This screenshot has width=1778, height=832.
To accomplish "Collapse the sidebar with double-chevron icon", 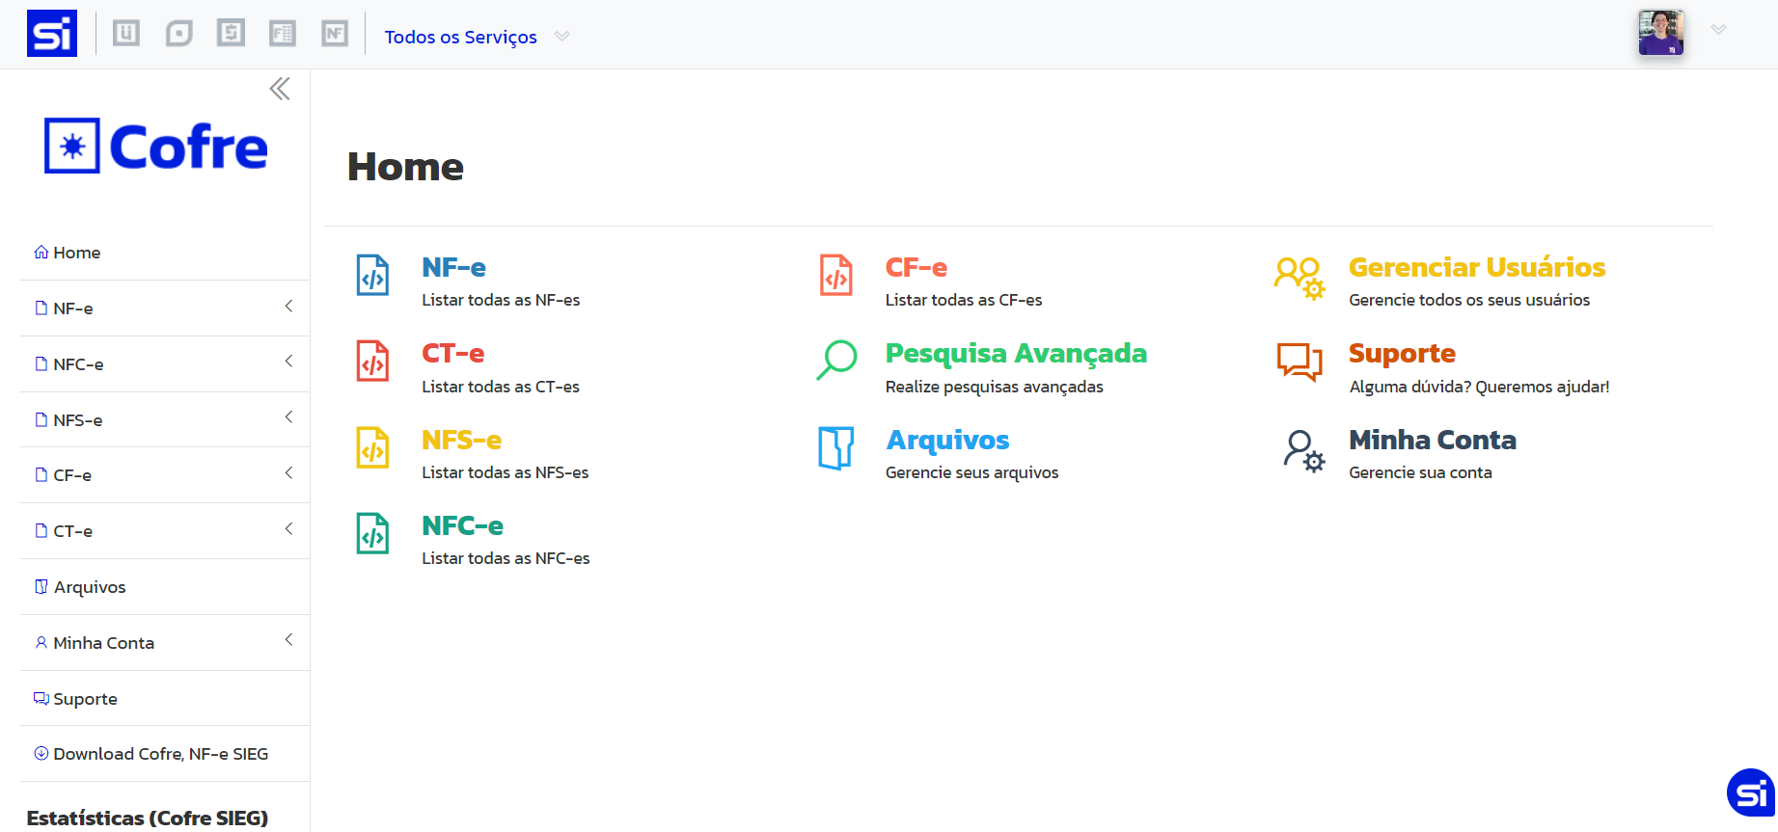I will click(x=280, y=90).
